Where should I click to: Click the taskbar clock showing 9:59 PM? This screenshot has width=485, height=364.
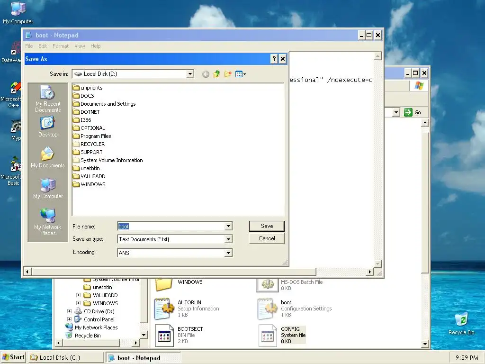pos(467,358)
